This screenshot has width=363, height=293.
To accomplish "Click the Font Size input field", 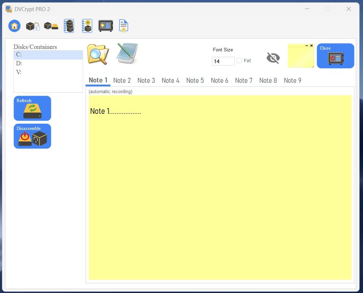I will pyautogui.click(x=223, y=61).
